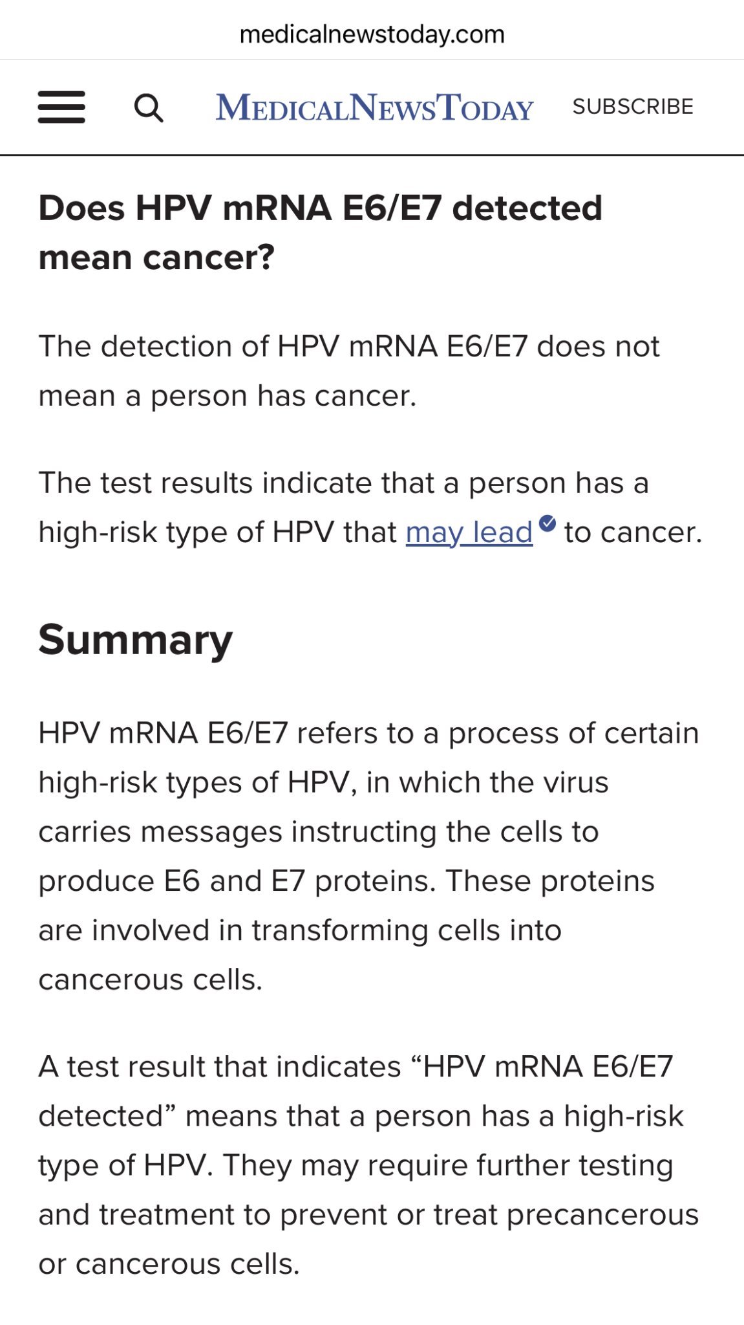Click the text "cancerous cells." ending the first summary paragraph
Viewport: 744px width, 1325px height.
coord(150,980)
